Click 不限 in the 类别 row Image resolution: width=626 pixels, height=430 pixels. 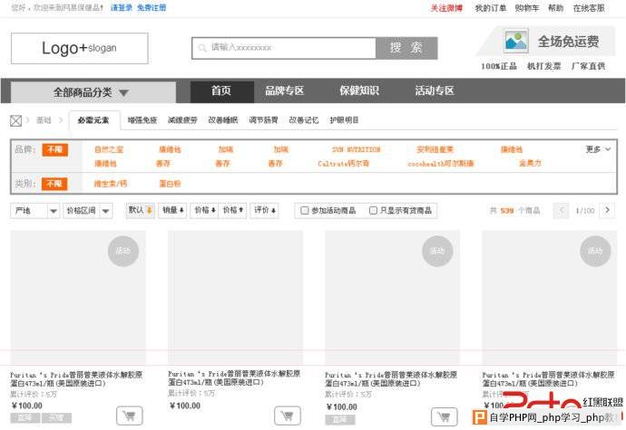tap(54, 184)
